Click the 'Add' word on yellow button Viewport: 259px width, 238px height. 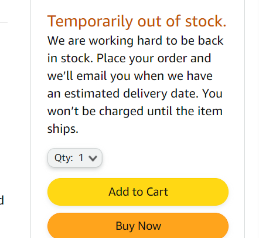coord(118,192)
